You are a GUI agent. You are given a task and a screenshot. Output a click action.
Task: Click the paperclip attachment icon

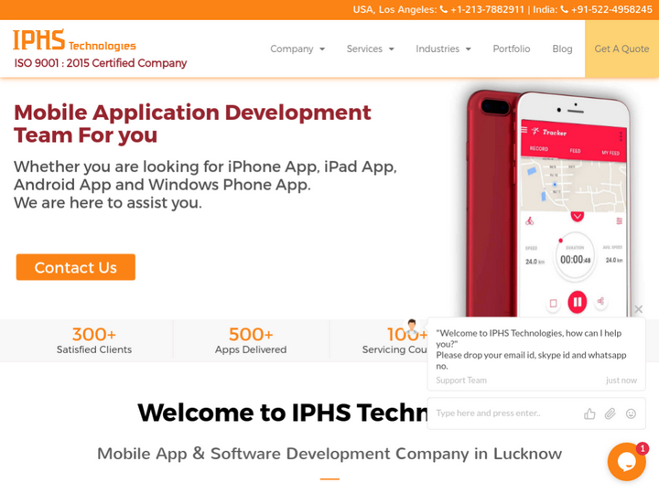[x=610, y=413]
